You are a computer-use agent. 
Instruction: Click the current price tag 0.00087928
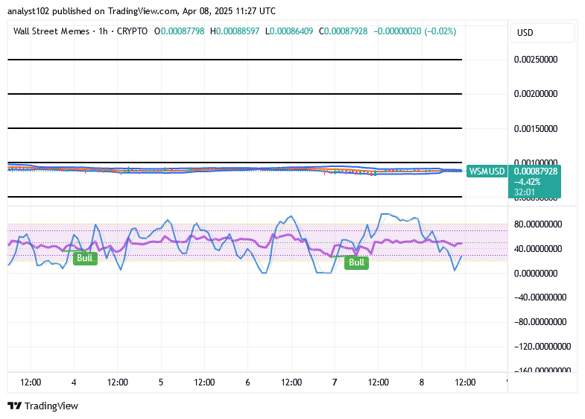click(535, 171)
